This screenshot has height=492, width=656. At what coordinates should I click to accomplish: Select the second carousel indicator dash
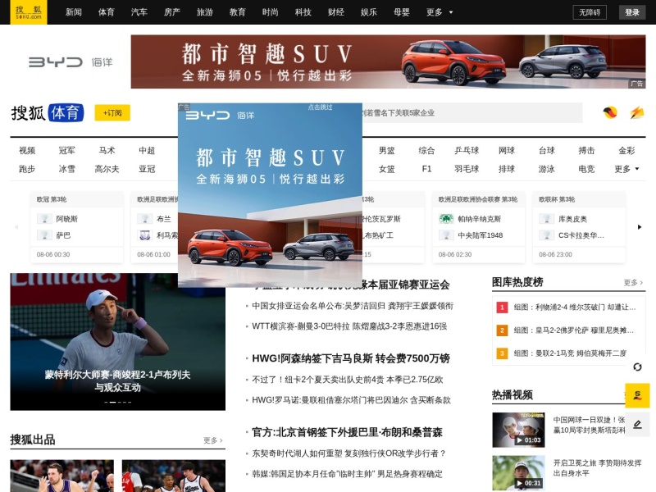click(112, 402)
